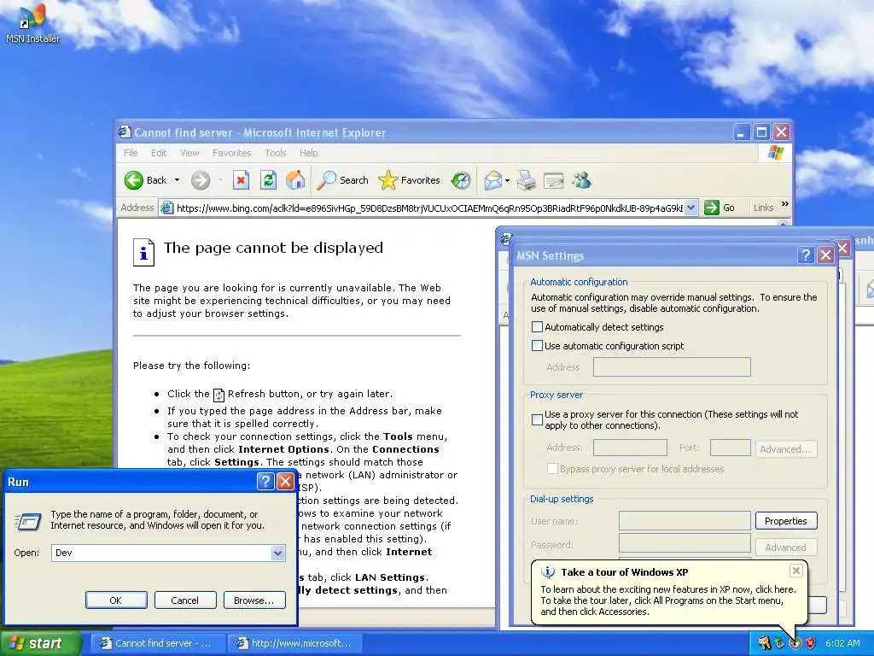Check Bypass proxy server for local addresses
Screen dimensions: 874x656
(x=552, y=469)
